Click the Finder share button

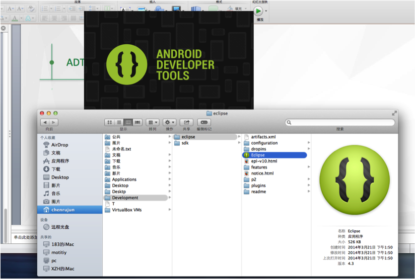186,122
